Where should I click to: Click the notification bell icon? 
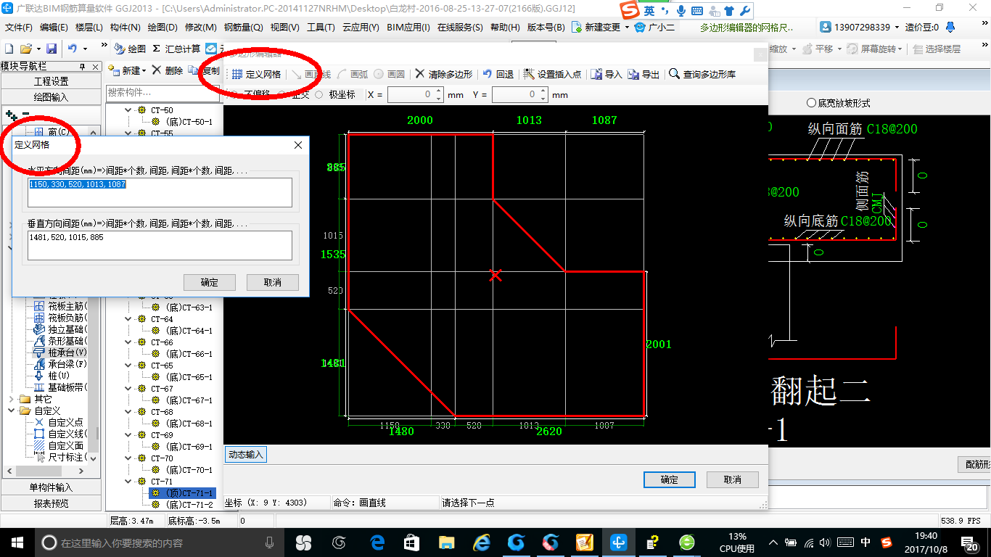(950, 27)
